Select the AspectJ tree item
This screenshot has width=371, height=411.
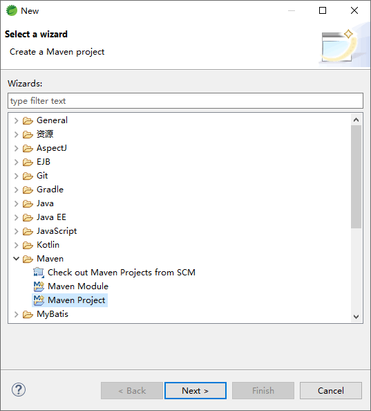[x=52, y=148]
